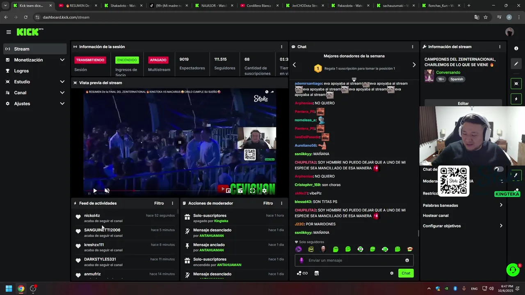This screenshot has width=525, height=295.
Task: Open Filtro in Feed de actividades
Action: tap(159, 203)
